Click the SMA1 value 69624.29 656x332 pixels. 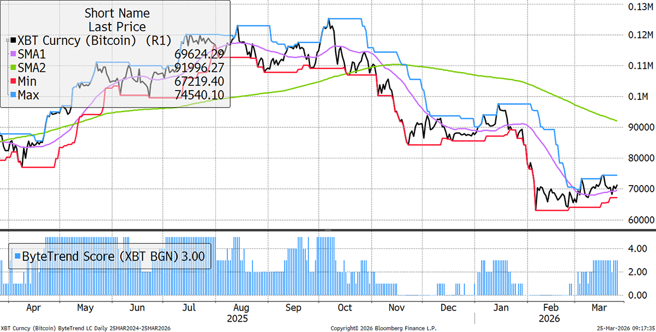coord(200,54)
